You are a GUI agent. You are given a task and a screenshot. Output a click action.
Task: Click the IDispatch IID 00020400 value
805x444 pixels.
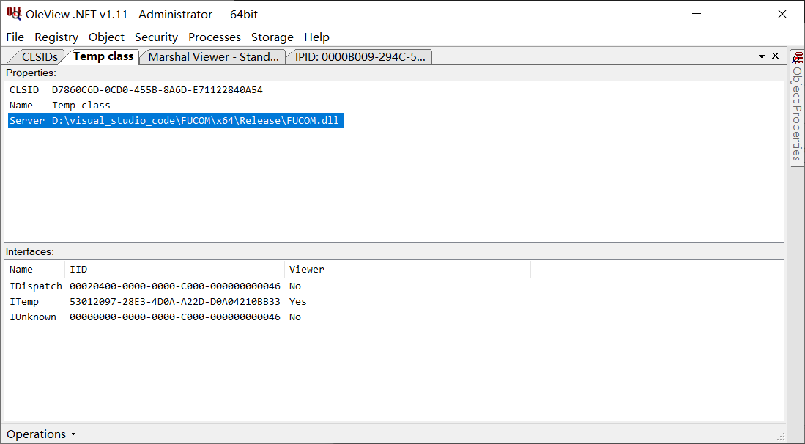(175, 286)
